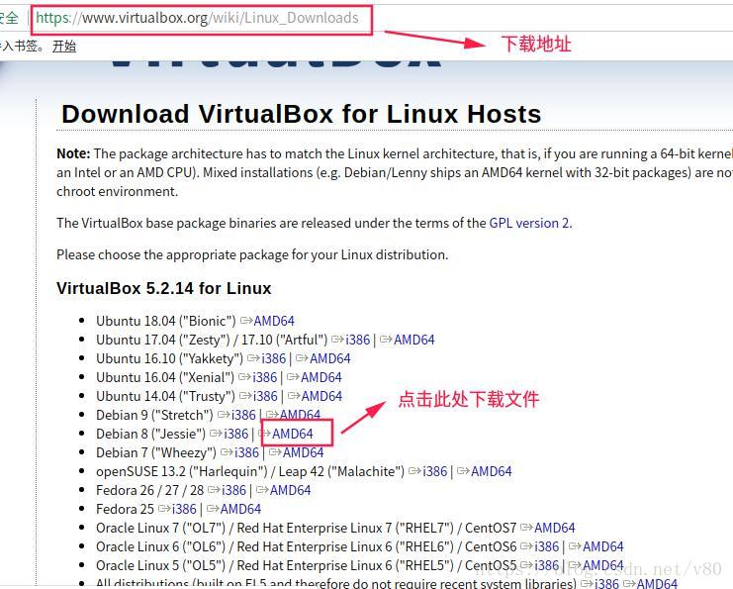The height and width of the screenshot is (589, 733).
Task: Download All distributions i386 package
Action: coord(606,583)
